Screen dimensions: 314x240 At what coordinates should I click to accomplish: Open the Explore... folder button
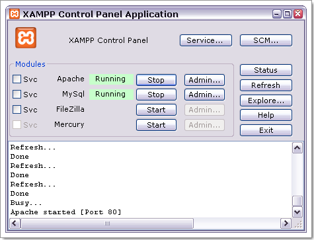point(266,100)
